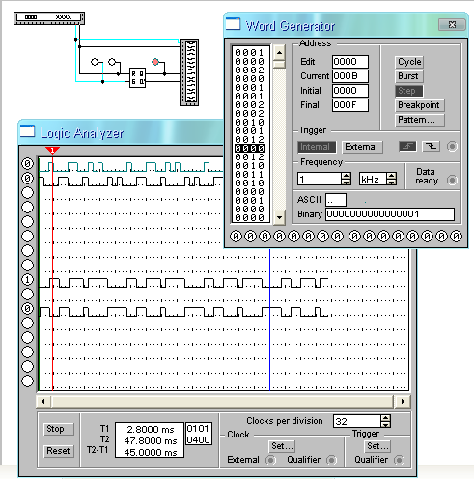The image size is (474, 479).
Task: Click the horizontal scrollbar track in Logic Analyzer
Action: click(x=223, y=402)
